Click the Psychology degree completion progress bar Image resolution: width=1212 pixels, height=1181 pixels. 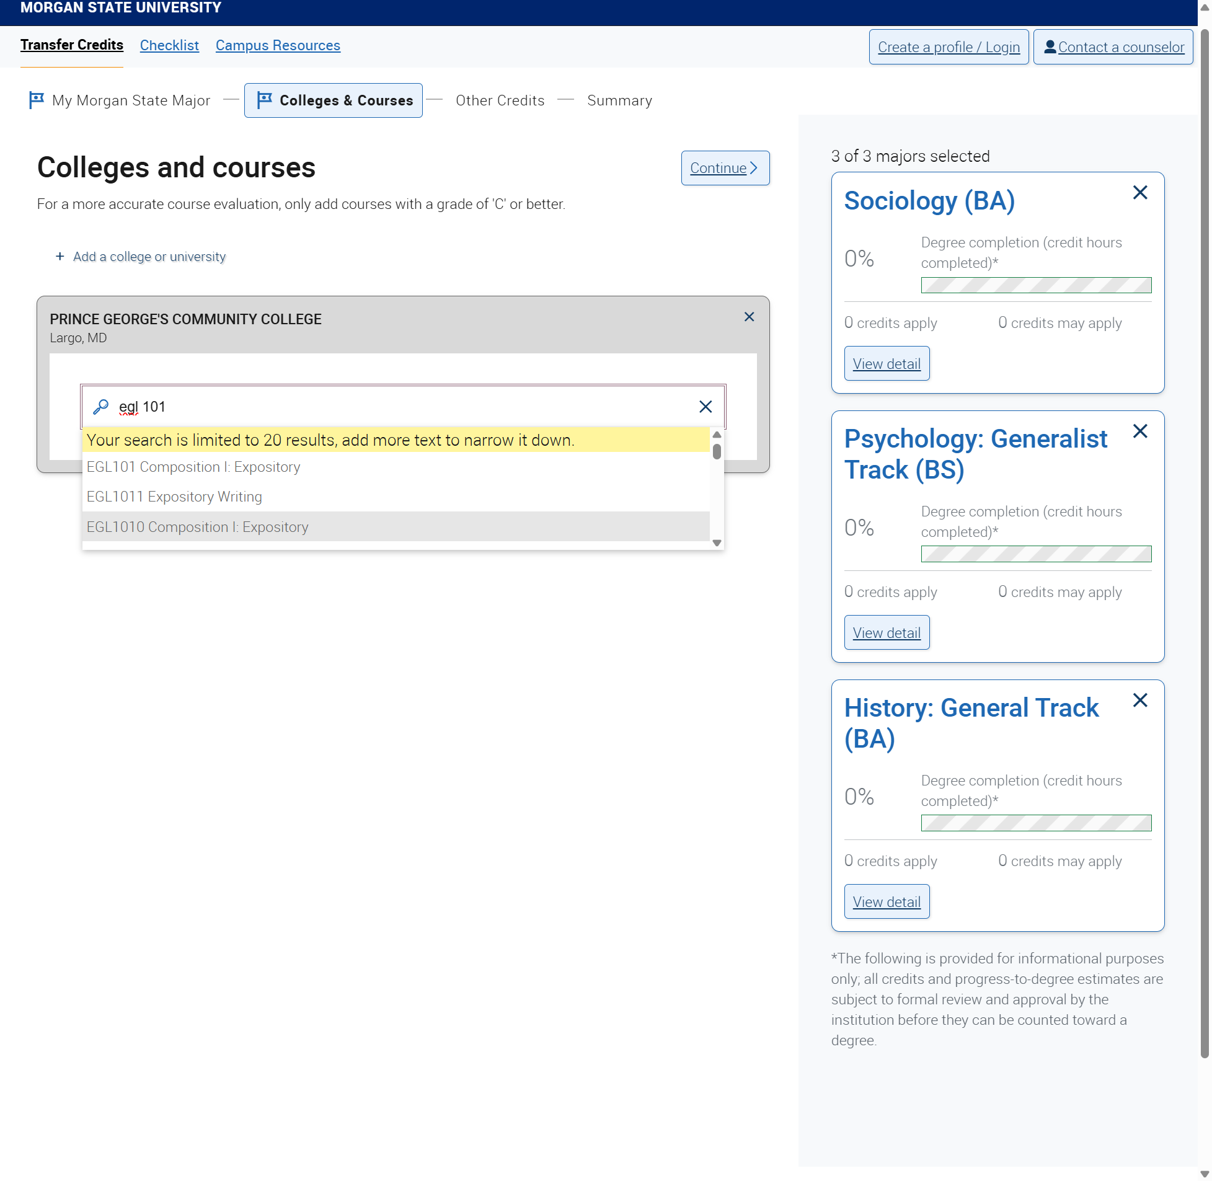(x=1036, y=554)
